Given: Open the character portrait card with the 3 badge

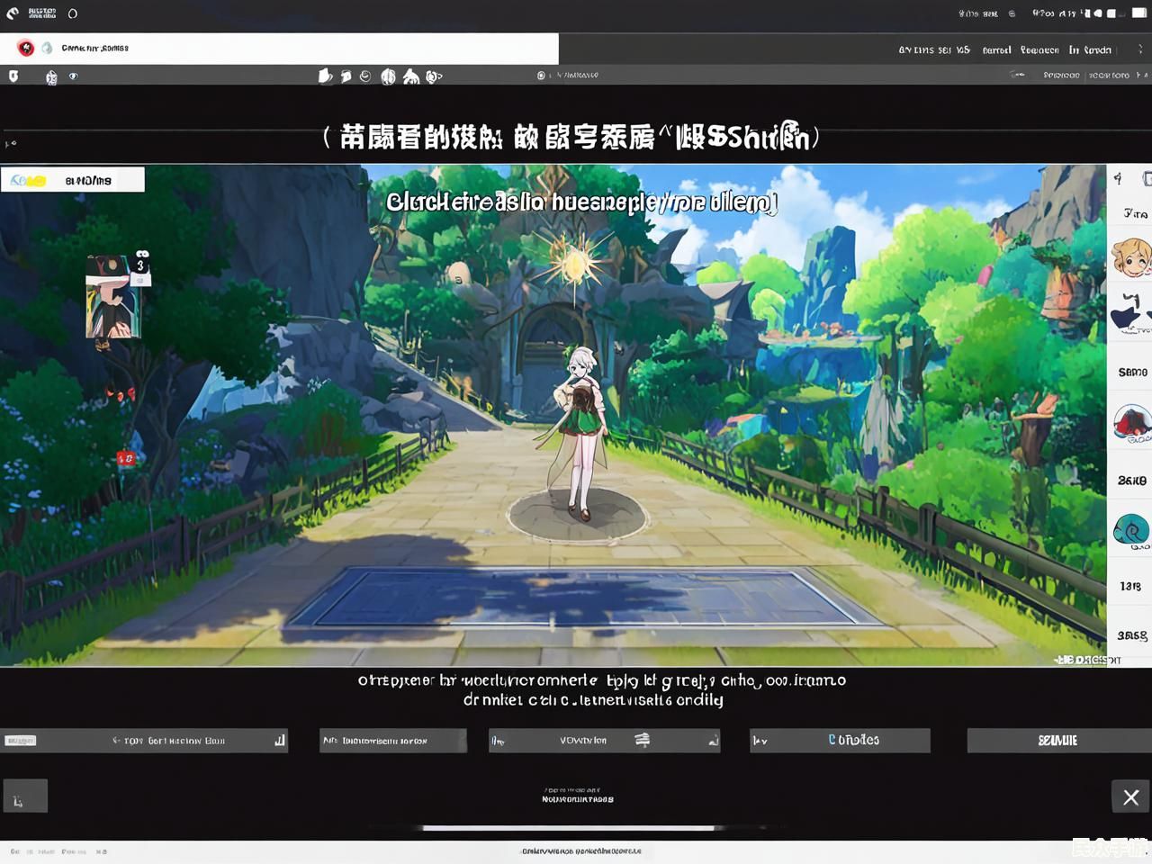Looking at the screenshot, I should click(114, 297).
